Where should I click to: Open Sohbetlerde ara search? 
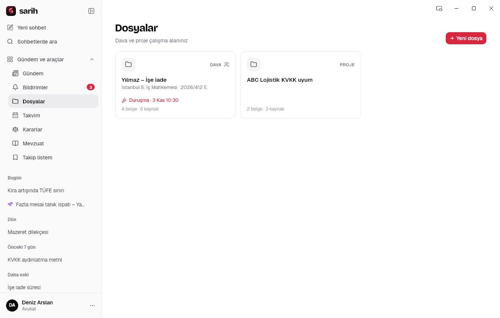[x=51, y=42]
